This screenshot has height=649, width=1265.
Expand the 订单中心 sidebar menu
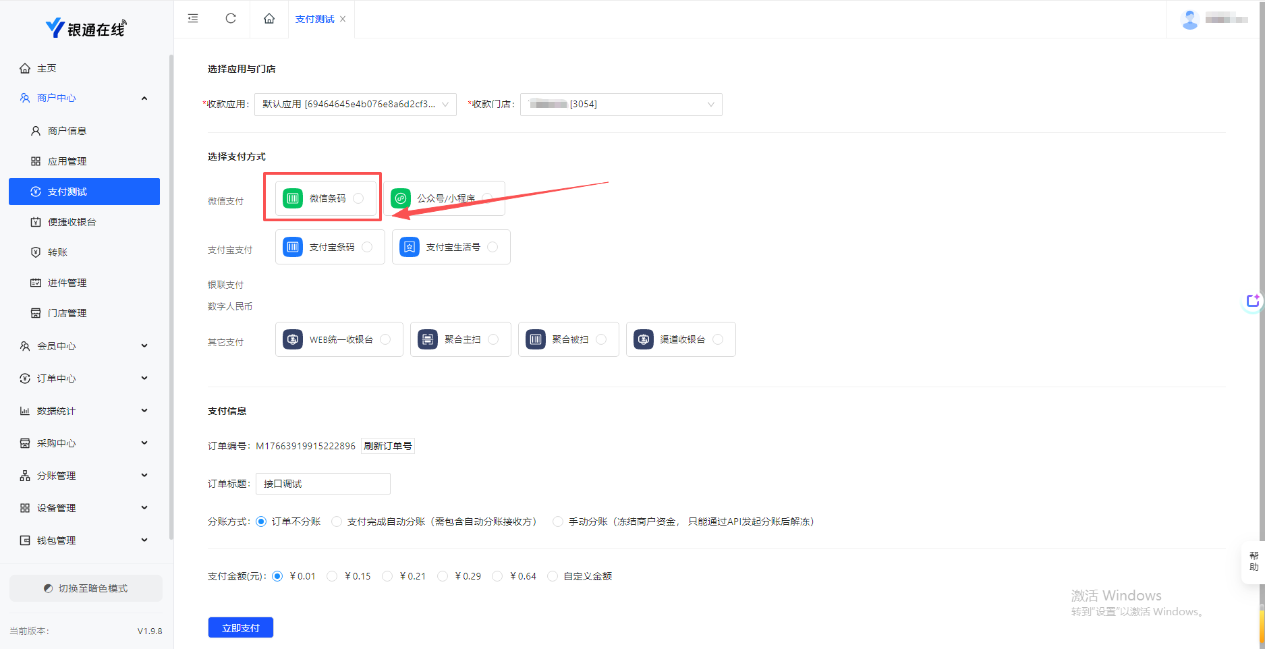coord(84,378)
